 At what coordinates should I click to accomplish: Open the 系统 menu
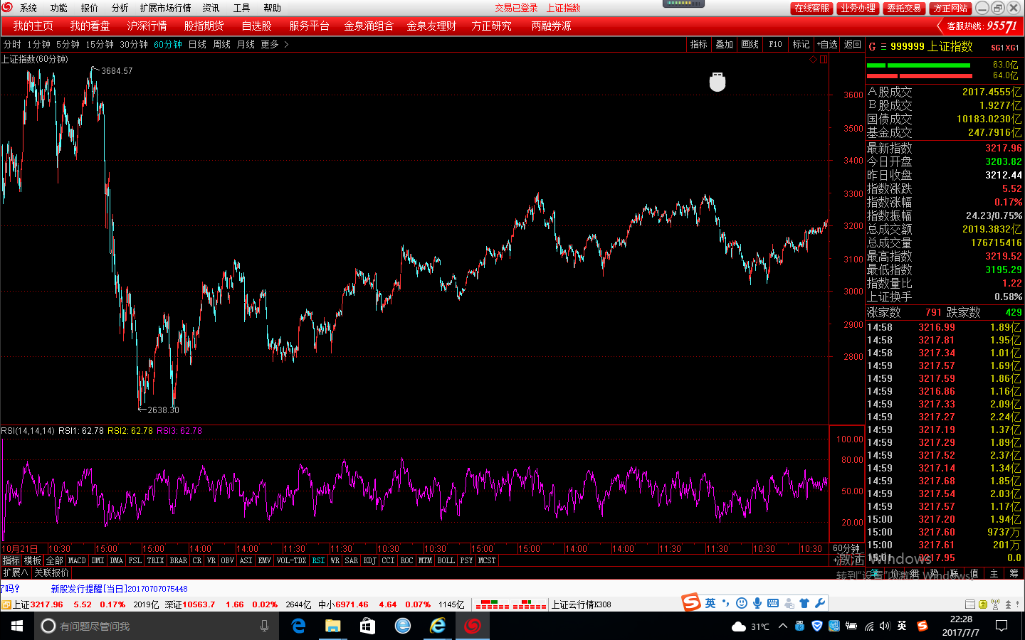tap(28, 8)
